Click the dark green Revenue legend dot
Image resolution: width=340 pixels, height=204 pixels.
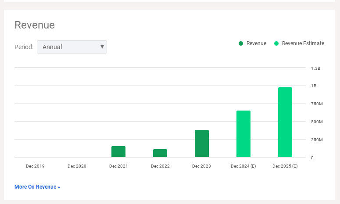pyautogui.click(x=241, y=43)
